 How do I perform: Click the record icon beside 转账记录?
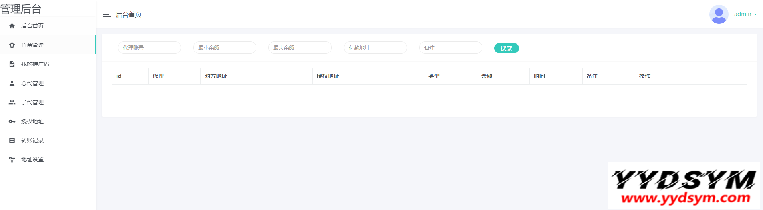(x=12, y=140)
